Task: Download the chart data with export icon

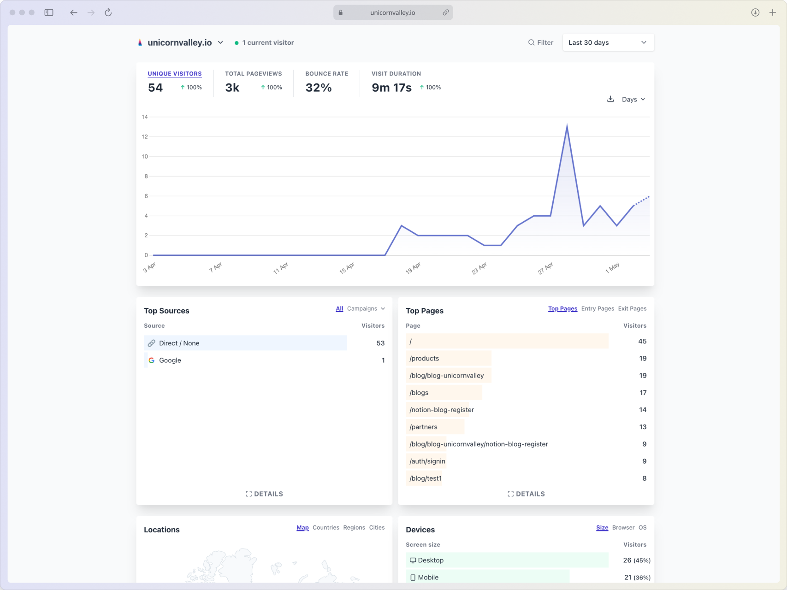Action: (610, 99)
